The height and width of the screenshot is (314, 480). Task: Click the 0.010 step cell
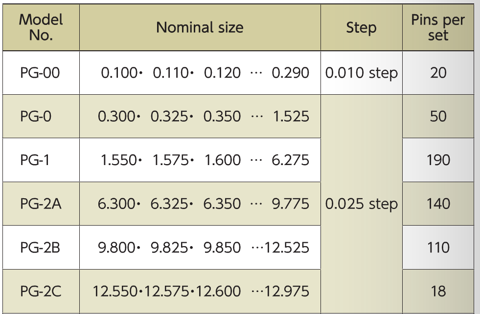click(362, 73)
